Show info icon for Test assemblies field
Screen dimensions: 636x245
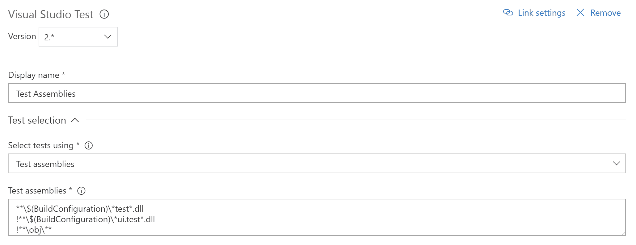click(x=81, y=191)
